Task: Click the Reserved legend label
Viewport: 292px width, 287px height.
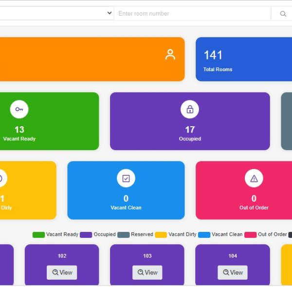Action: [x=142, y=234]
